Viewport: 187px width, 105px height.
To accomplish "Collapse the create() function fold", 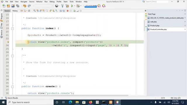I will click(13, 87).
